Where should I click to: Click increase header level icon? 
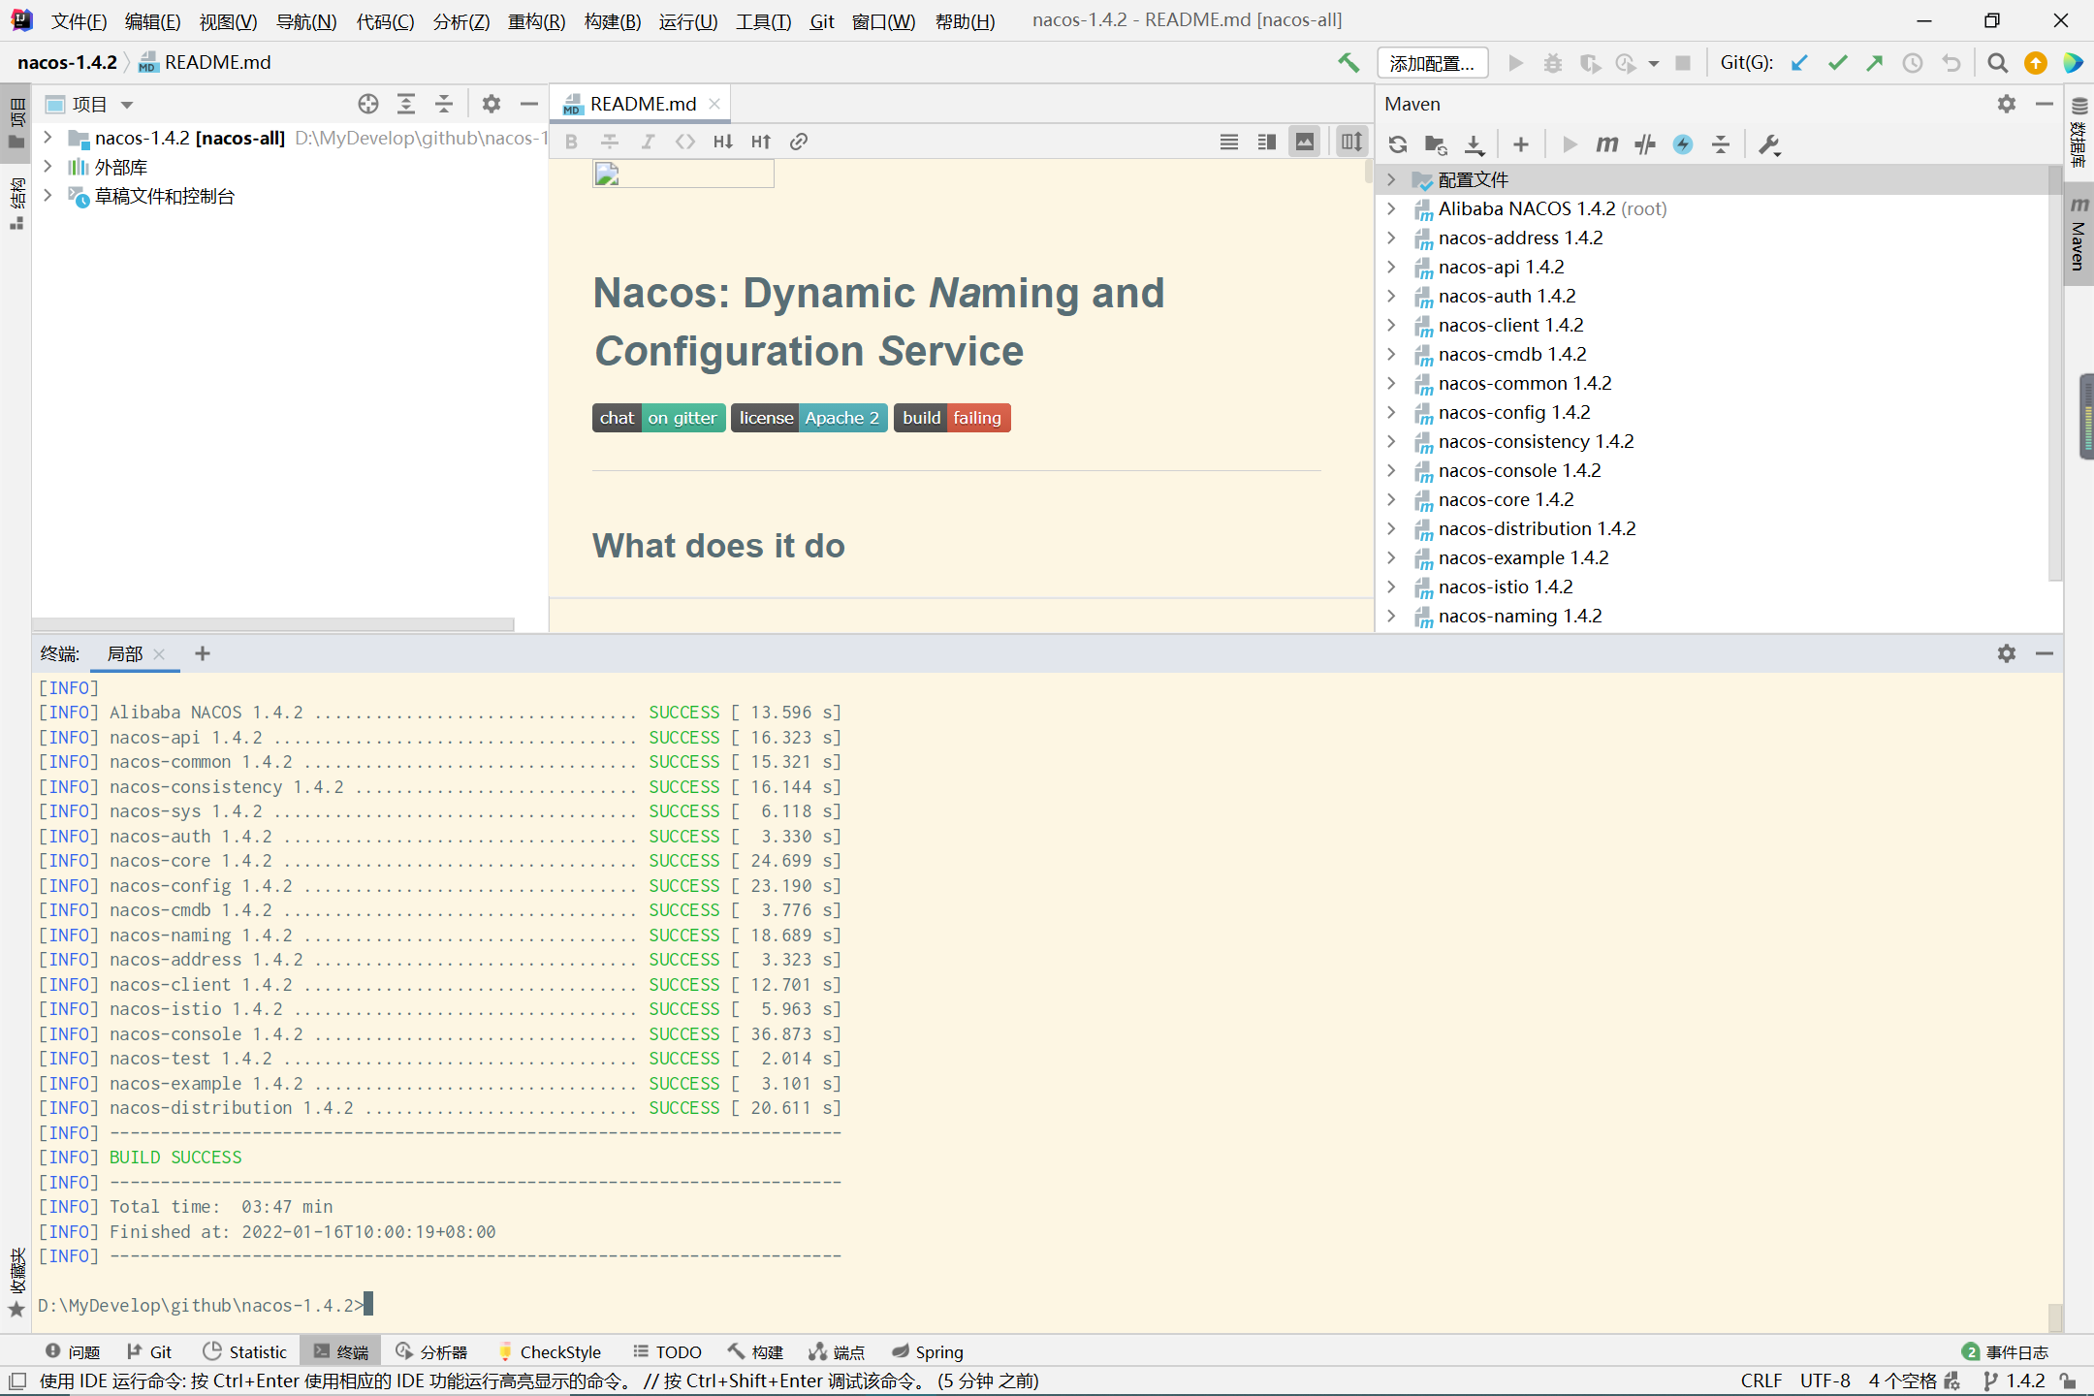[x=761, y=142]
